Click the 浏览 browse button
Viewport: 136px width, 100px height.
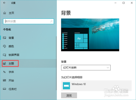(x=69, y=95)
